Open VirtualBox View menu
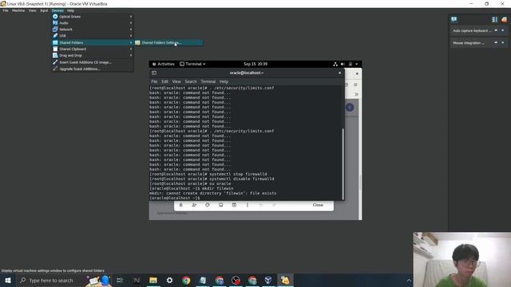 (32, 10)
